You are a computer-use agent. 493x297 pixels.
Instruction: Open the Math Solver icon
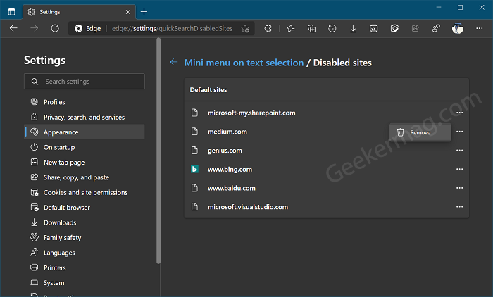point(373,29)
